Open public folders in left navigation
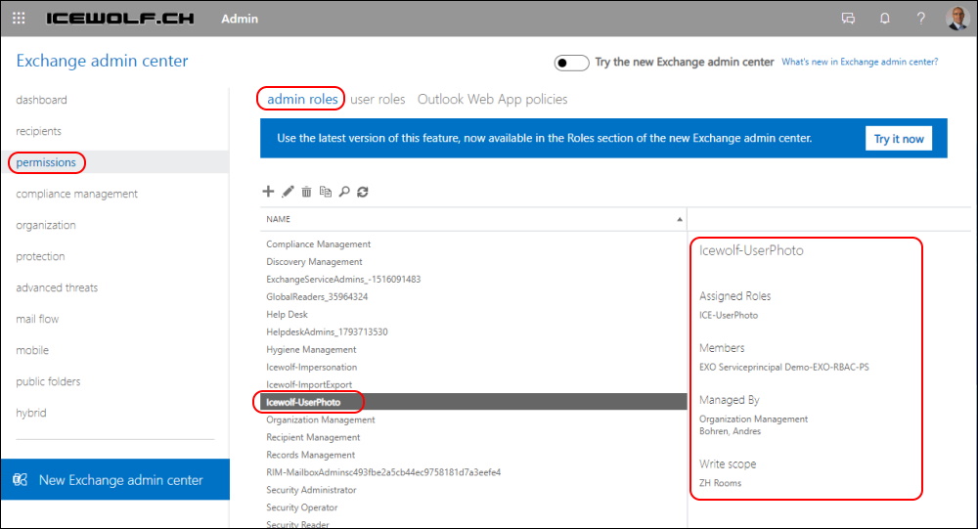The width and height of the screenshot is (978, 529). point(48,381)
